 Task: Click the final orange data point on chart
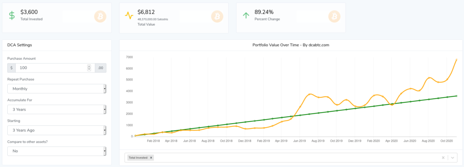coord(457,60)
